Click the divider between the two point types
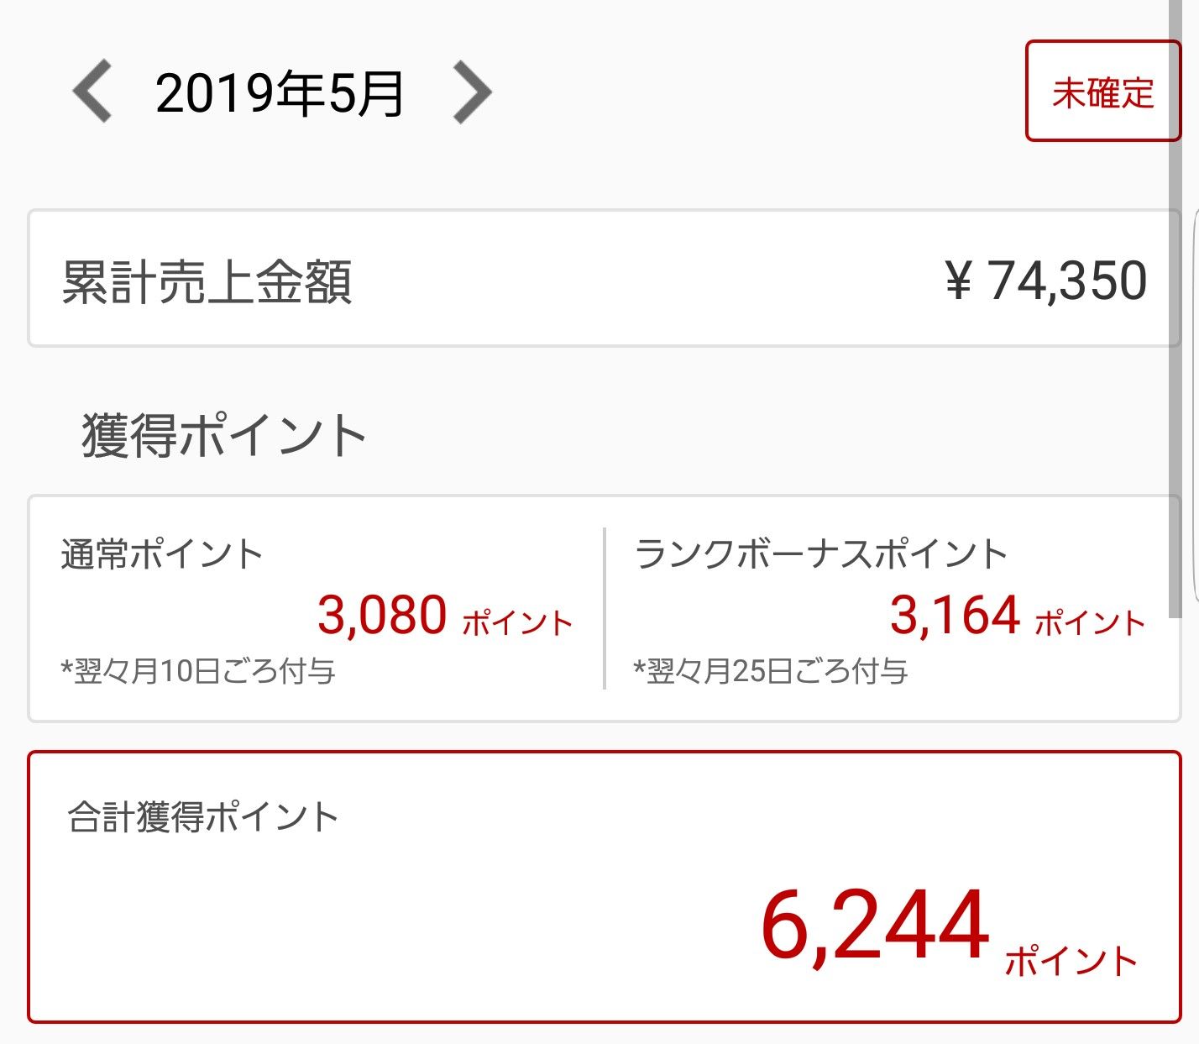 point(605,609)
